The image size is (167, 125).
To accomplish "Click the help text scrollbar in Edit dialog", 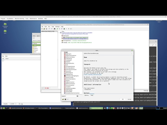I will click(x=133, y=60).
